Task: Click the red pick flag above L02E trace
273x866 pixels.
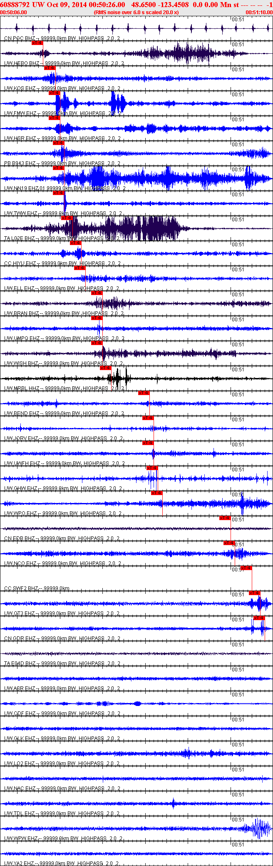Action: click(67, 218)
